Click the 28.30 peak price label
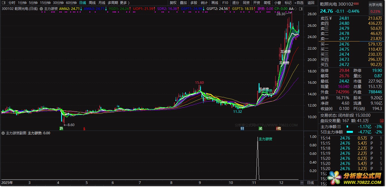 tap(281, 14)
